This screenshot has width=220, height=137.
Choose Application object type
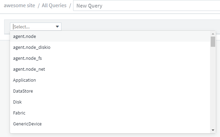pos(24,80)
